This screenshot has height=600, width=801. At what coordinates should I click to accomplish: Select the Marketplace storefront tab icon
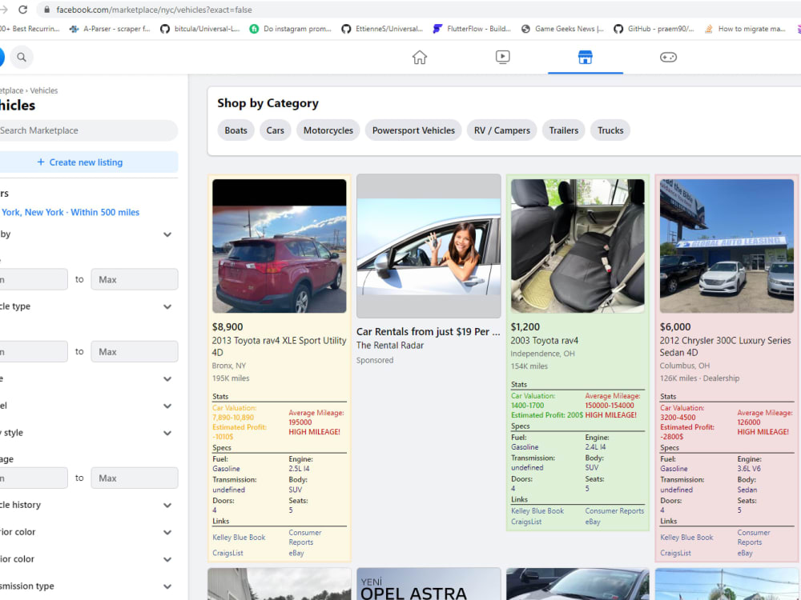pyautogui.click(x=586, y=57)
